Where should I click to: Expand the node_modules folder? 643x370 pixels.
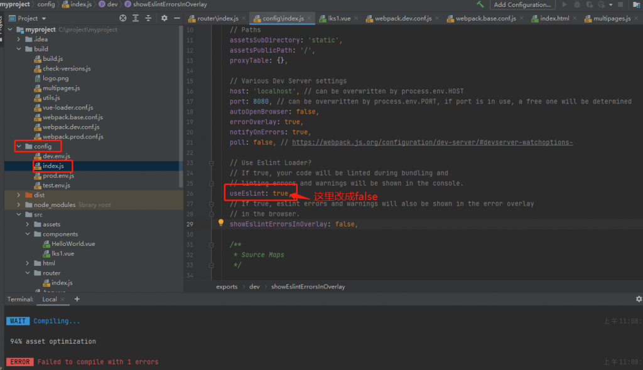[x=19, y=205]
